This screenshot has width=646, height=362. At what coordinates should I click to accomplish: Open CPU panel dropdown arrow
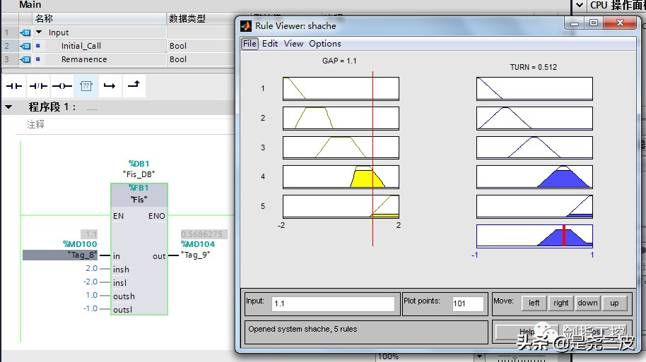580,5
